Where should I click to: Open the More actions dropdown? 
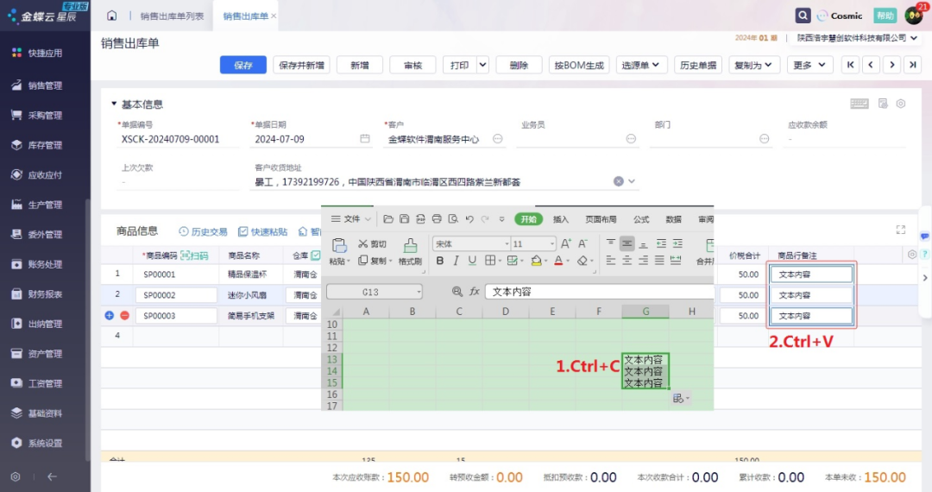(x=809, y=65)
